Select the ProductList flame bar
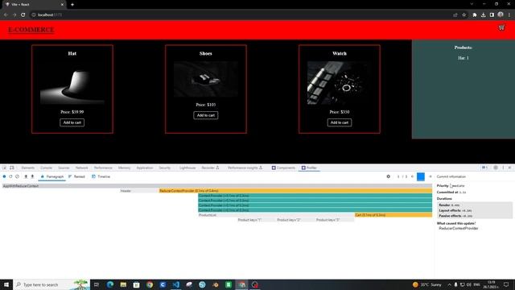Image resolution: width=515 pixels, height=290 pixels. (x=276, y=215)
